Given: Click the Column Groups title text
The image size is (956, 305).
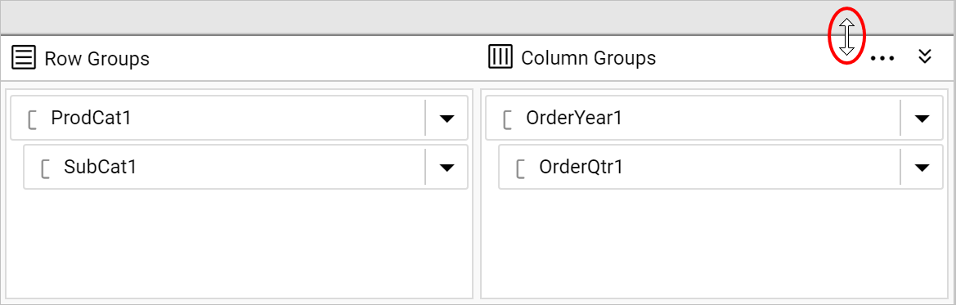Looking at the screenshot, I should coord(588,58).
